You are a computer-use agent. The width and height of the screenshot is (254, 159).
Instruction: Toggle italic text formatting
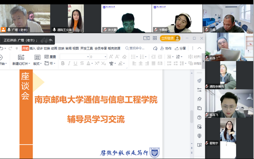69,64
